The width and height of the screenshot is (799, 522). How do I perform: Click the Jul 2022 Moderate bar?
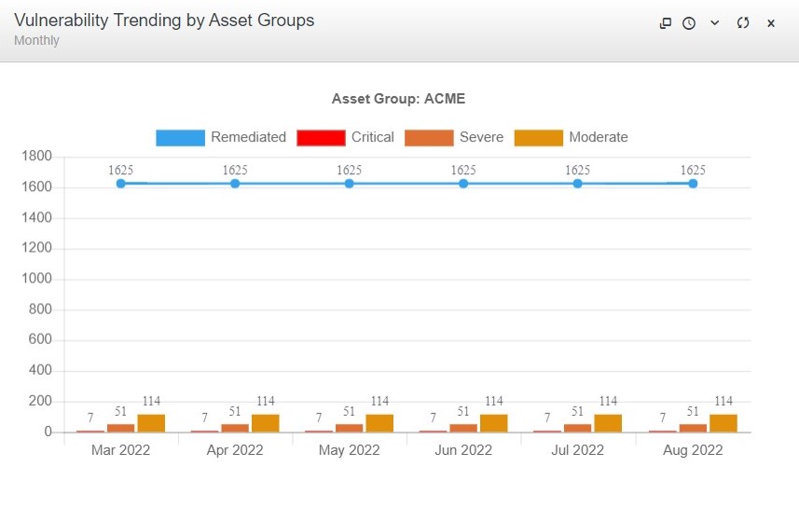coord(608,423)
